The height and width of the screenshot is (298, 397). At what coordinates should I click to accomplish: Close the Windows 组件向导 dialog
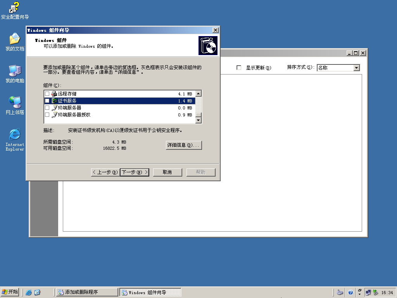216,30
